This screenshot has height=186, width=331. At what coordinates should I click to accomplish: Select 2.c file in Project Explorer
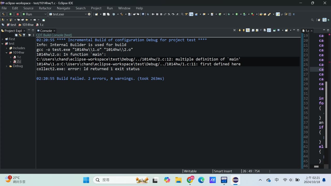click(19, 61)
